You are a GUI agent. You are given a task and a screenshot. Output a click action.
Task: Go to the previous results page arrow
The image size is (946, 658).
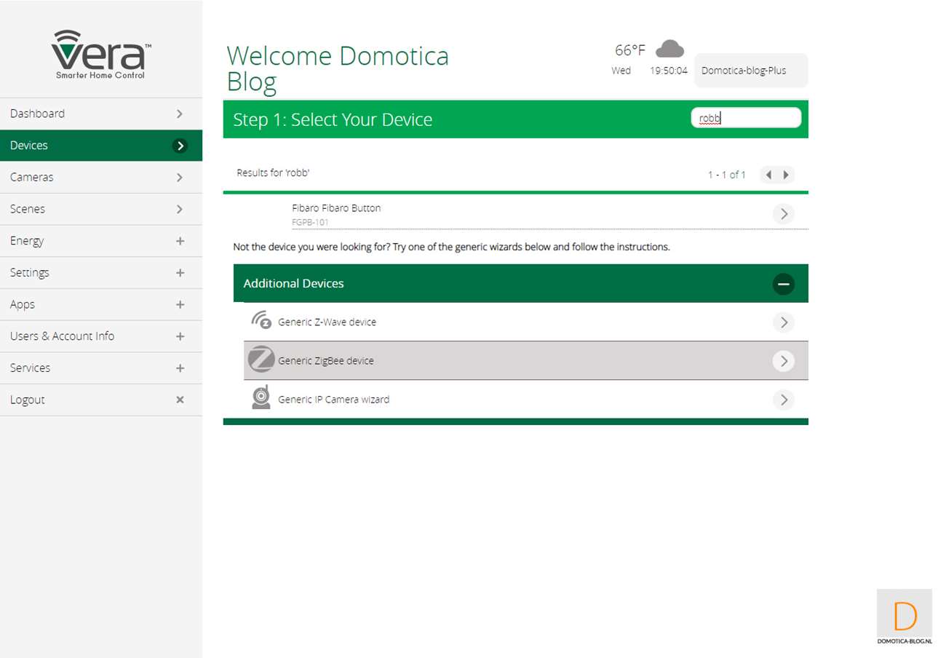[768, 175]
